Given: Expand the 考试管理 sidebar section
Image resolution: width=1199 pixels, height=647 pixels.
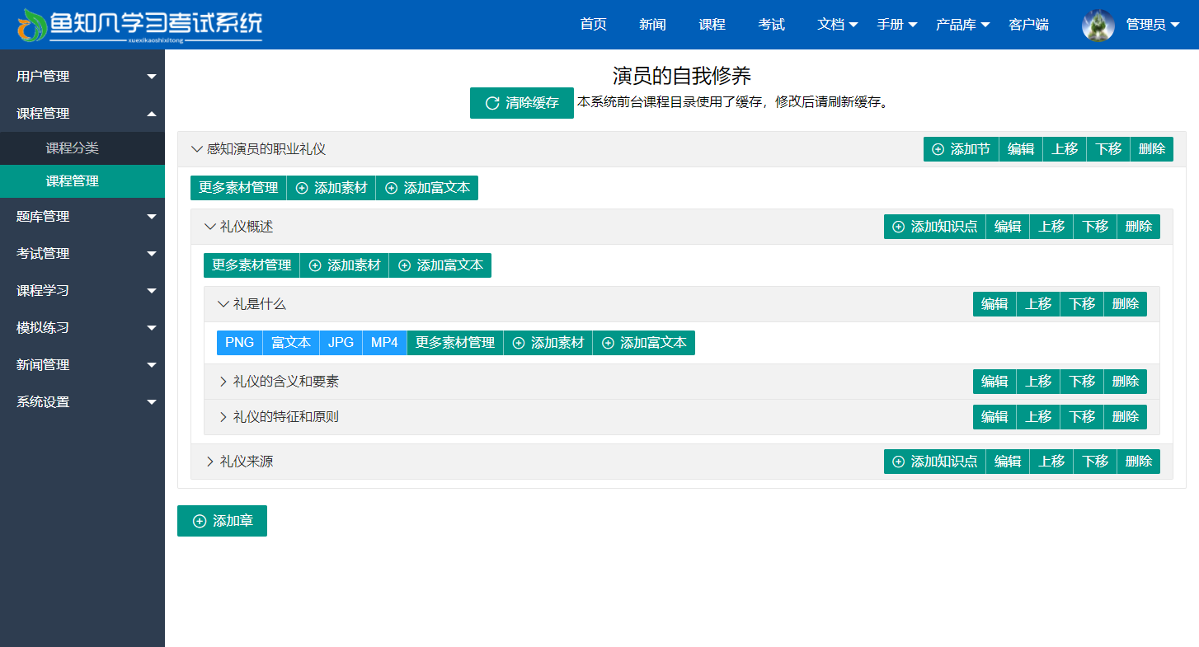Looking at the screenshot, I should point(82,253).
